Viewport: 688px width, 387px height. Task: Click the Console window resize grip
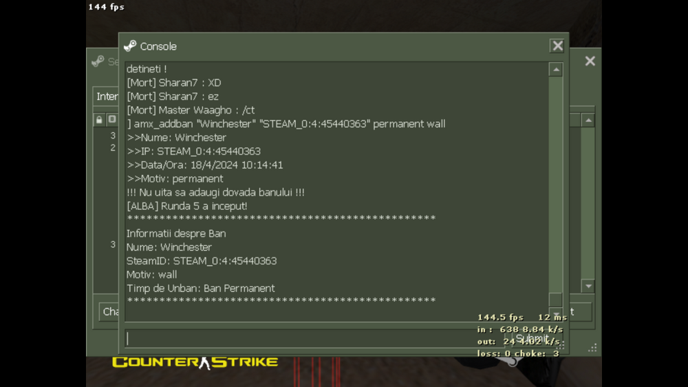pos(560,345)
